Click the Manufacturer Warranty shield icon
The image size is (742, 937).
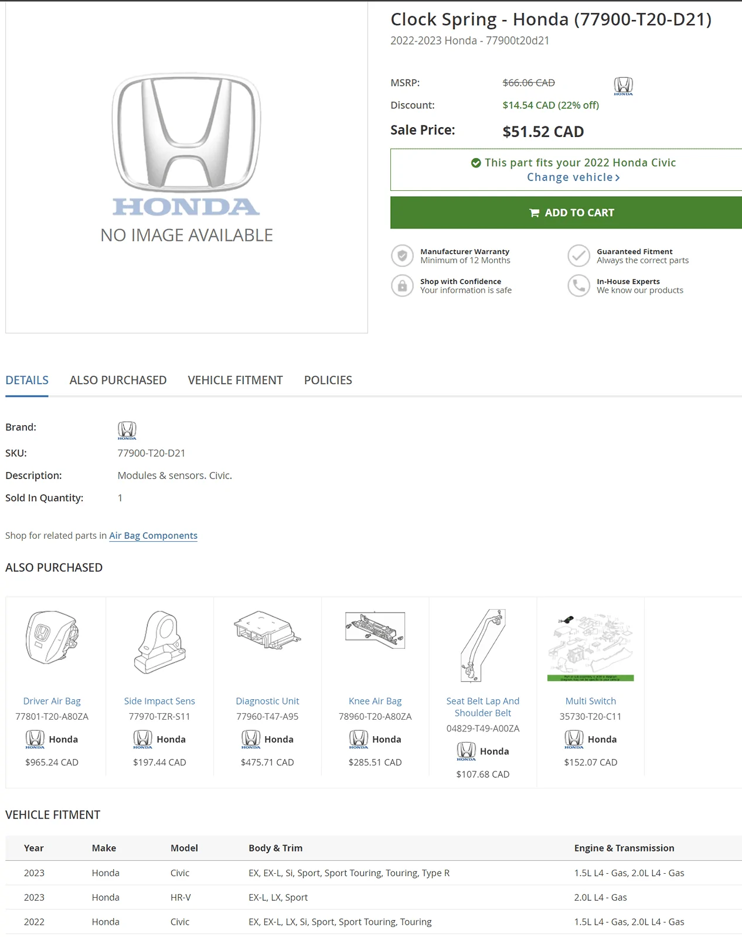402,256
